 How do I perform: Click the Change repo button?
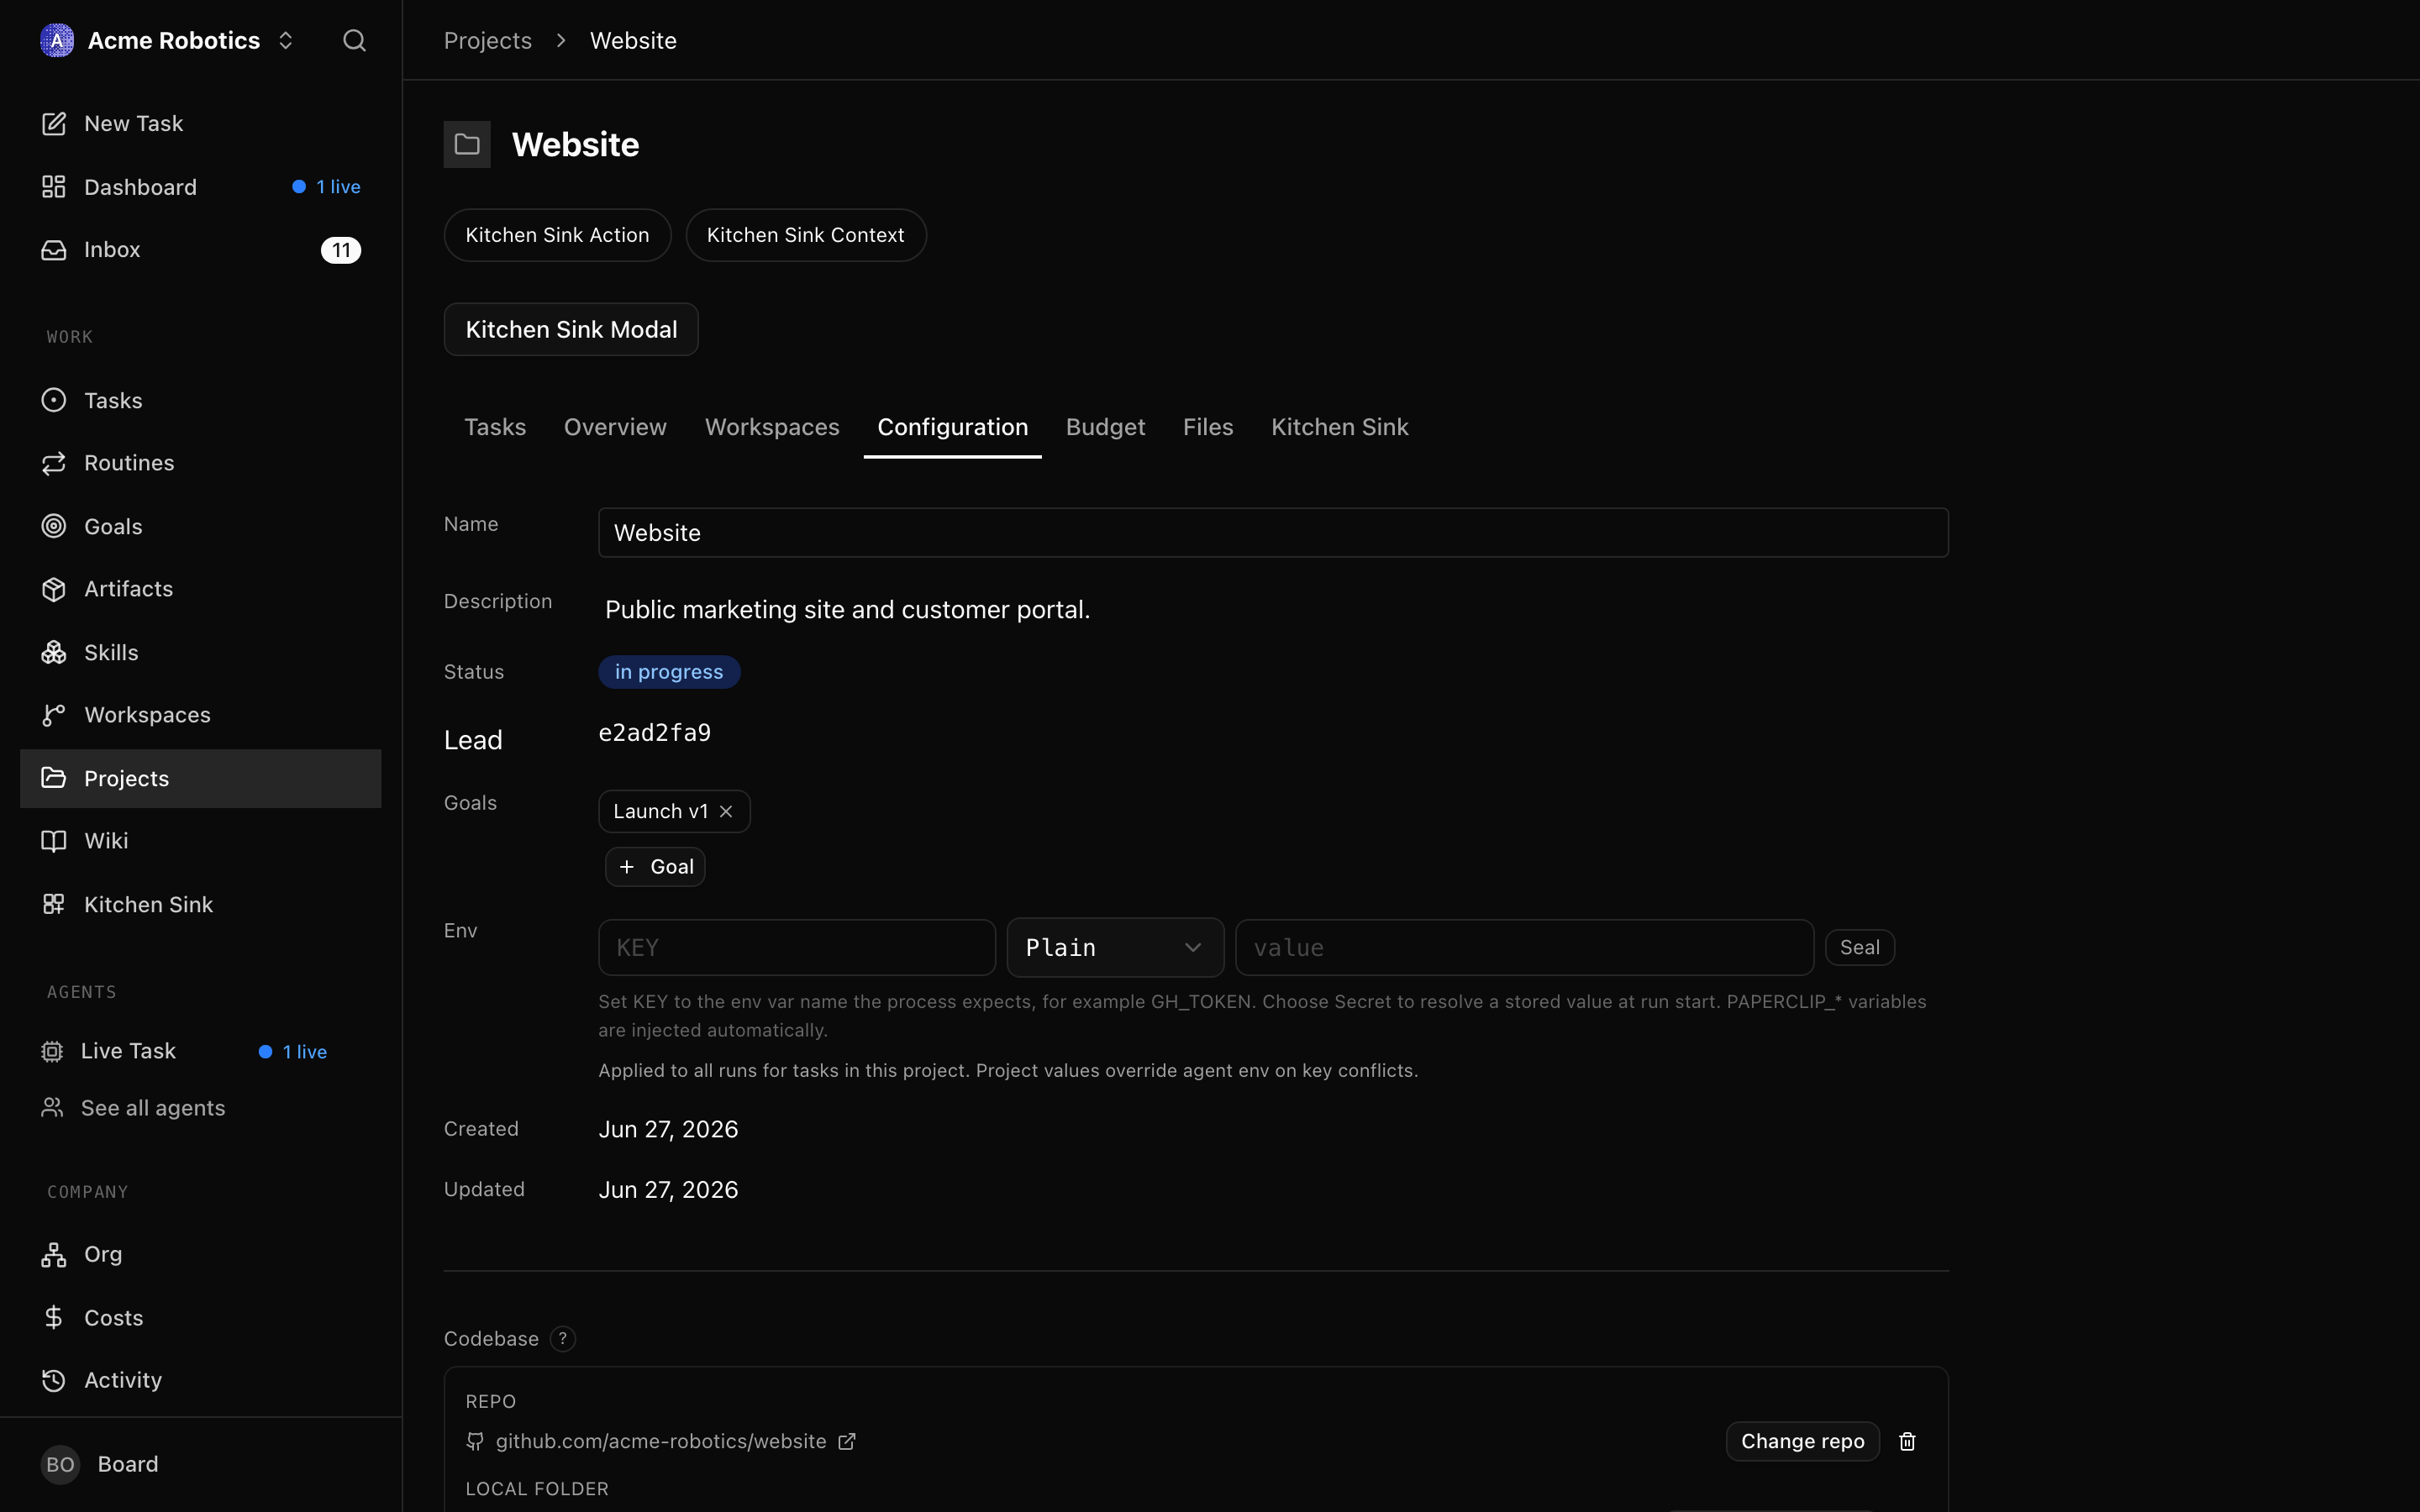[x=1802, y=1441]
